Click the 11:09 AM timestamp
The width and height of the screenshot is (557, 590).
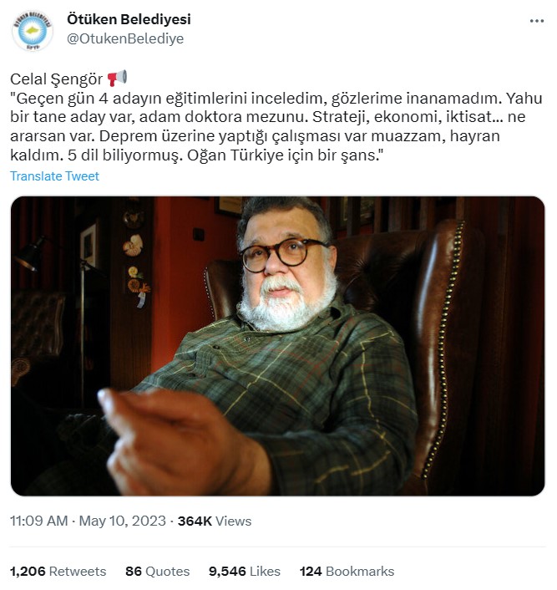tap(38, 521)
